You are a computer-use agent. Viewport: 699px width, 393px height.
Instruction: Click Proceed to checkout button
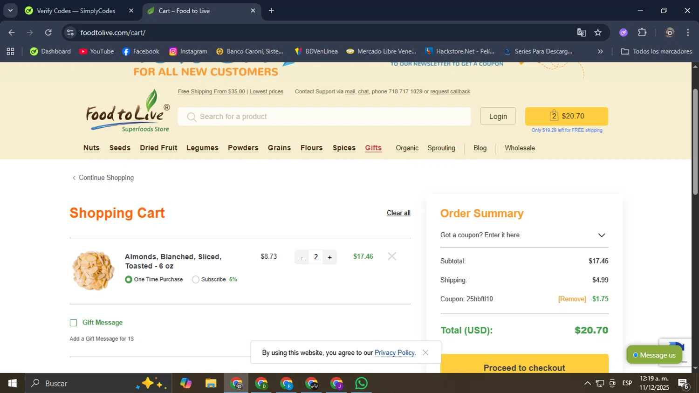pyautogui.click(x=524, y=364)
